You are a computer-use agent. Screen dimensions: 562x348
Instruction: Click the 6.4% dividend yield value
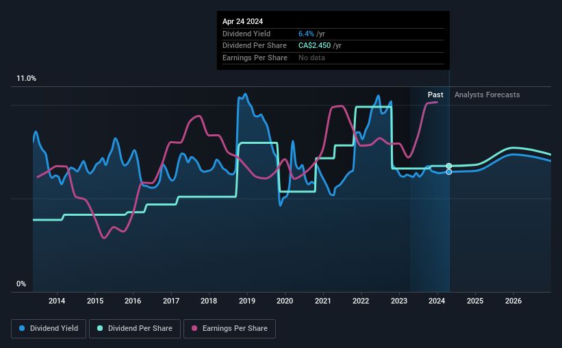(x=306, y=34)
